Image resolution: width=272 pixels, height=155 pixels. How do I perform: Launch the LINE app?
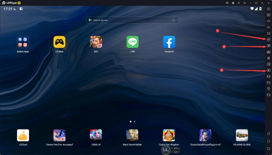[132, 42]
